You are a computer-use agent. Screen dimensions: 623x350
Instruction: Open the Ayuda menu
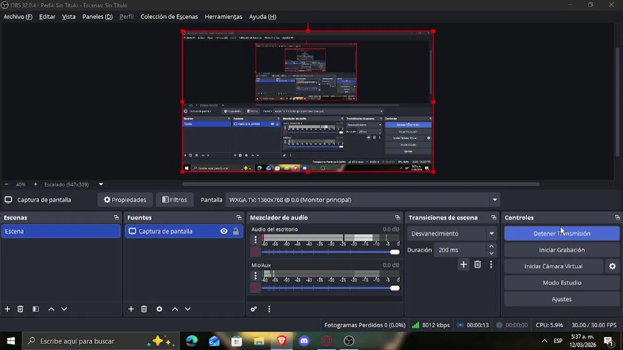262,17
